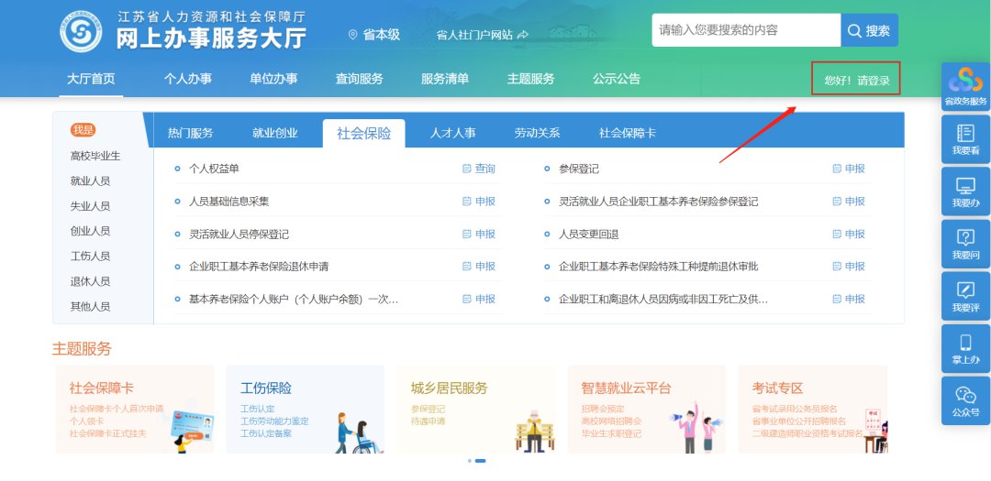Click the 我要问 question icon
This screenshot has height=481, width=991.
coord(965,237)
